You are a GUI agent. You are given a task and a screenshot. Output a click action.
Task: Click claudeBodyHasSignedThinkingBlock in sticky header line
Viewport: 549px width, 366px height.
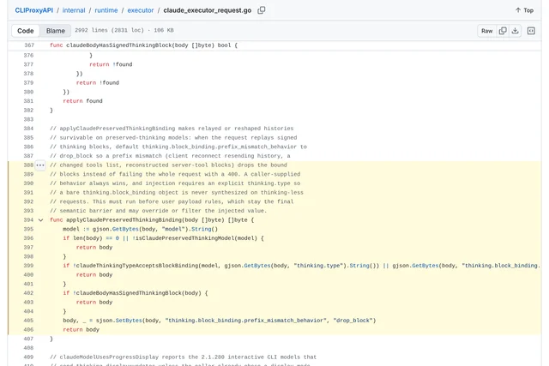119,45
